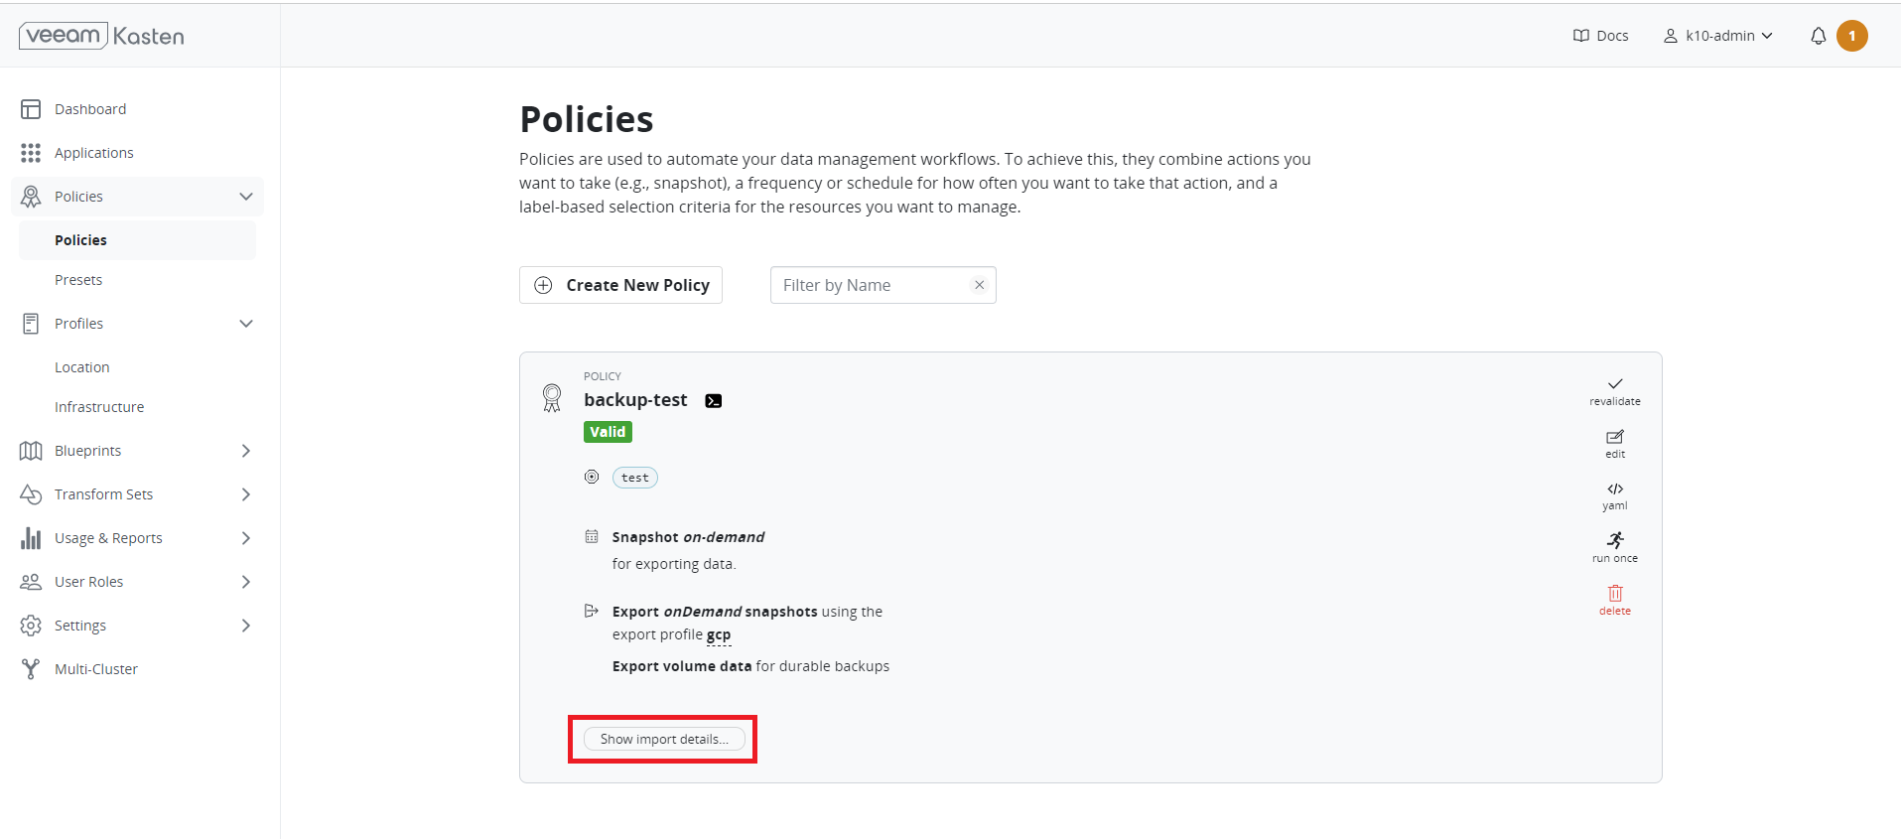Screen dimensions: 1901x839
Task: Open the notifications bell icon
Action: (1818, 36)
